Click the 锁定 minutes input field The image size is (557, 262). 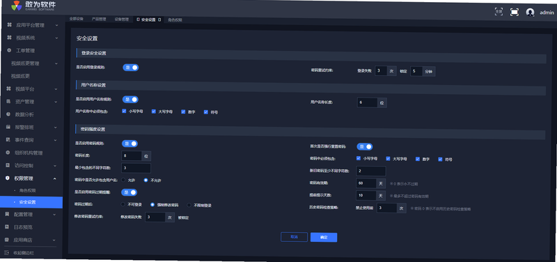416,71
